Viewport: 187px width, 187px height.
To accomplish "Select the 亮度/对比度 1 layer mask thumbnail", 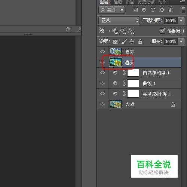I will (133, 93).
